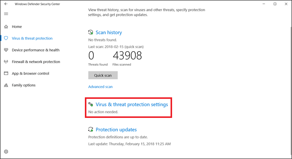The image size is (292, 159).
Task: Click the Home house icon
Action: point(6,27)
